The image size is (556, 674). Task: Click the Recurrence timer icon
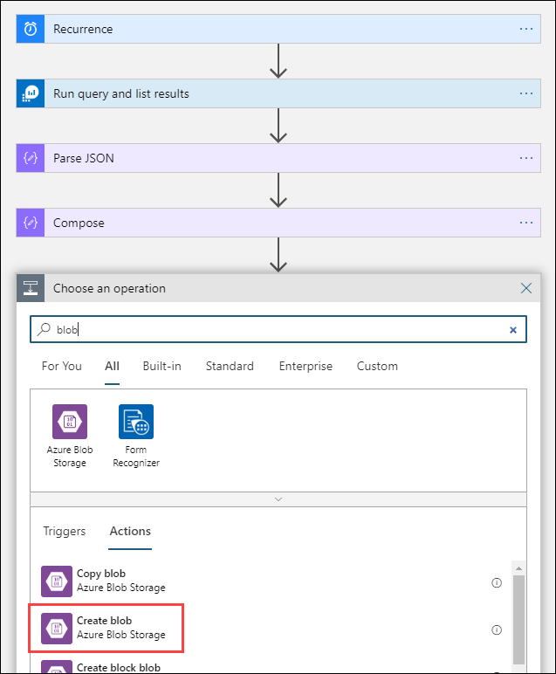pyautogui.click(x=31, y=29)
